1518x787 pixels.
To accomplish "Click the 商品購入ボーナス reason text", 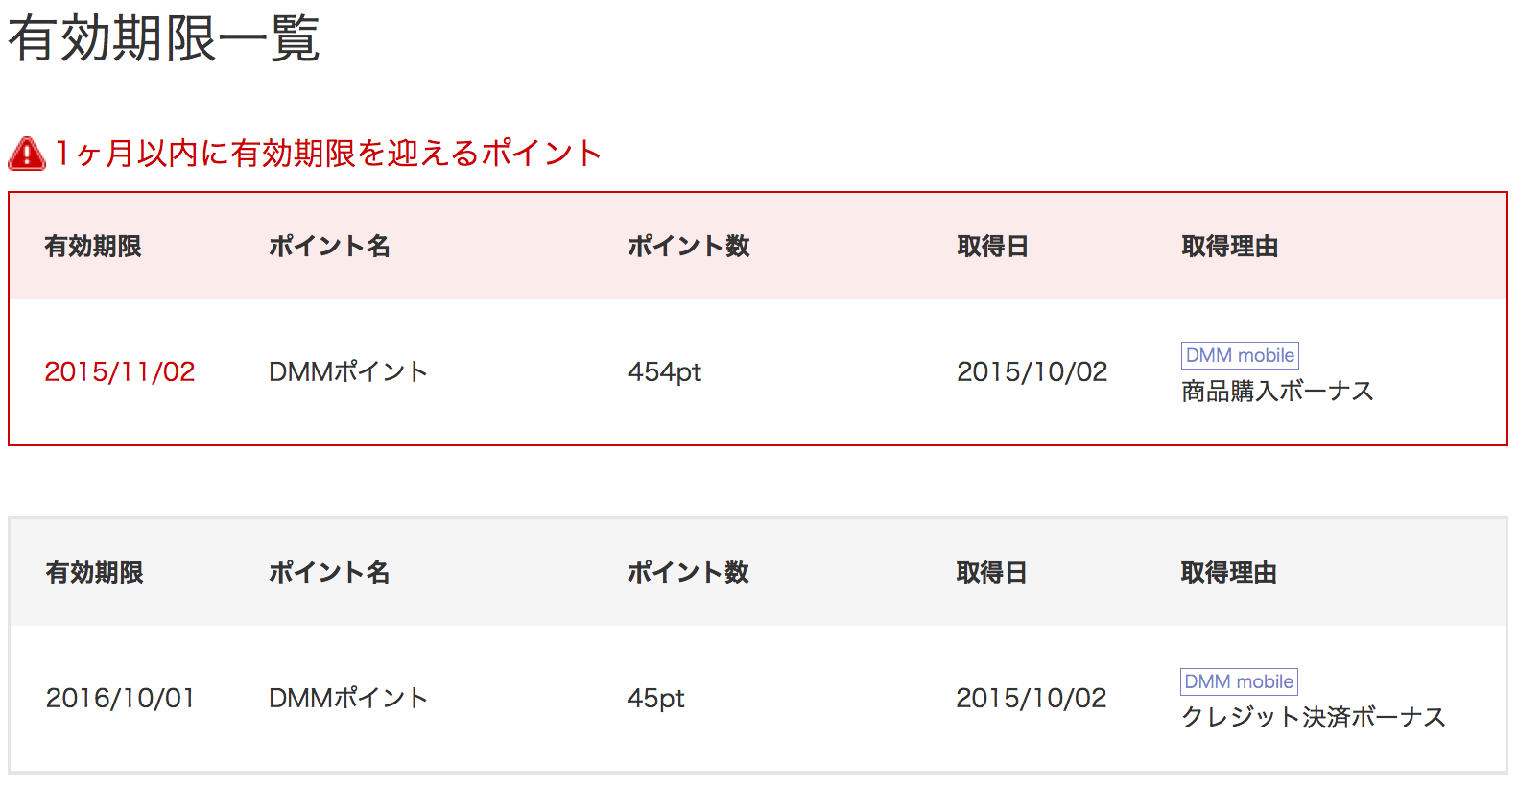I will [x=1277, y=392].
